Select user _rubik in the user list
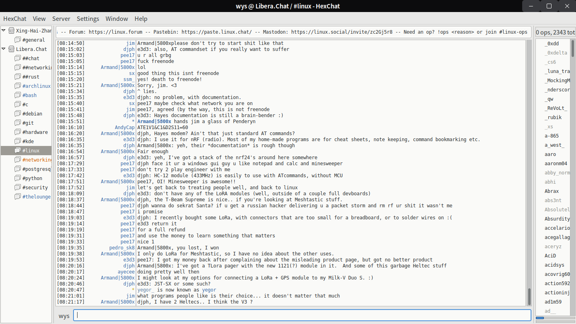Viewport: 576px width, 324px height. tap(553, 117)
